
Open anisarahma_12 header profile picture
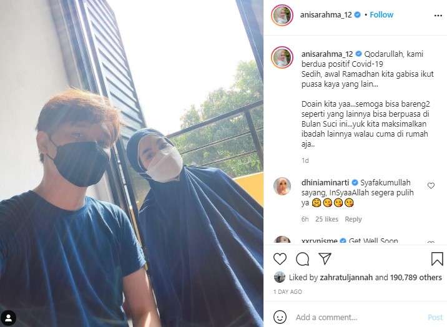pyautogui.click(x=282, y=15)
